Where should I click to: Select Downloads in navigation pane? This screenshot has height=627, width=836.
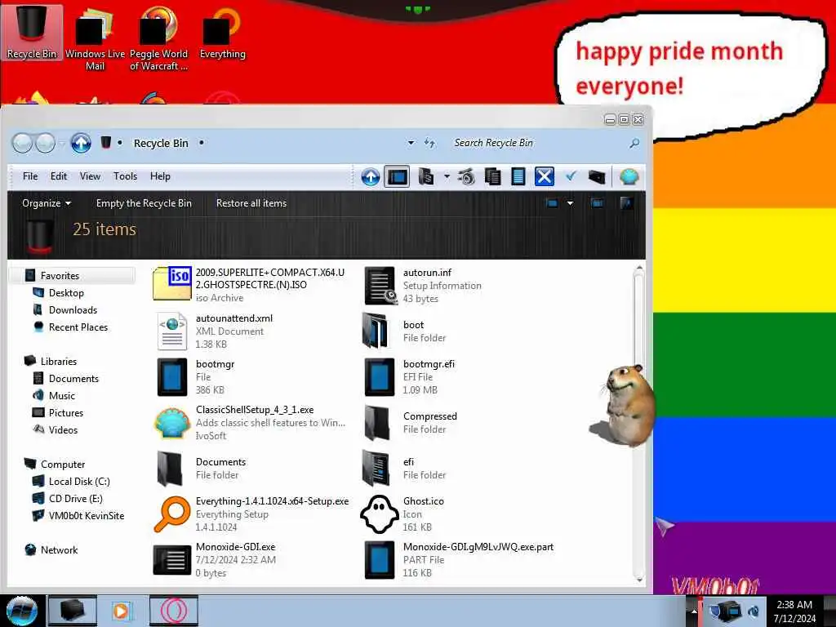point(73,309)
